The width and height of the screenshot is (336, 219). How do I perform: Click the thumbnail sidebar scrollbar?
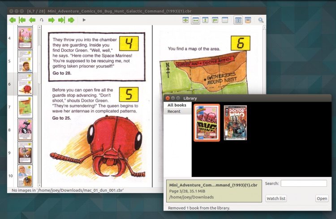coord(39,64)
